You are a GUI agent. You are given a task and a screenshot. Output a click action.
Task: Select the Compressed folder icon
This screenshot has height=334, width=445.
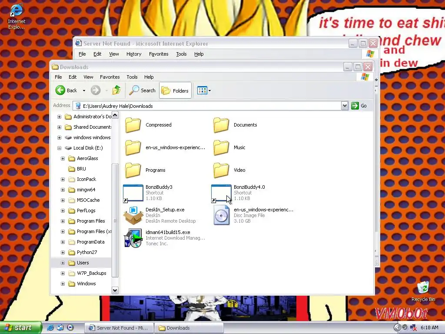click(x=133, y=125)
